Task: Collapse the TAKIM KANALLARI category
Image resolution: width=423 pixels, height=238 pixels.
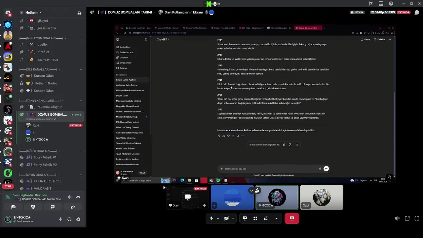Action: coord(41,100)
